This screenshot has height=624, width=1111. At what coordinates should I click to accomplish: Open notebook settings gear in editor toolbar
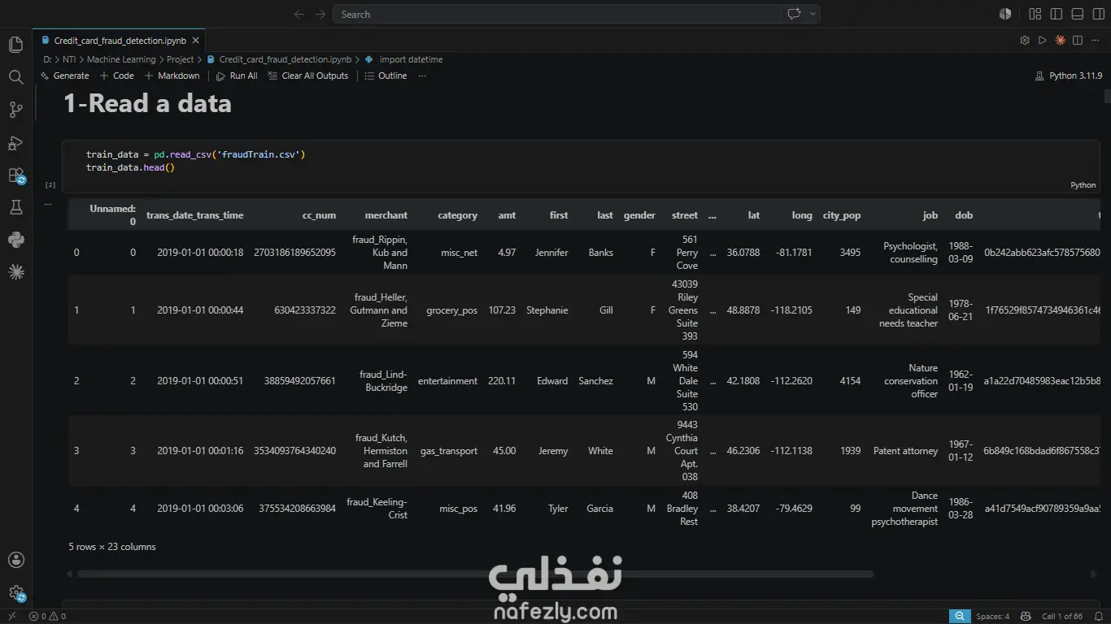[x=1025, y=40]
